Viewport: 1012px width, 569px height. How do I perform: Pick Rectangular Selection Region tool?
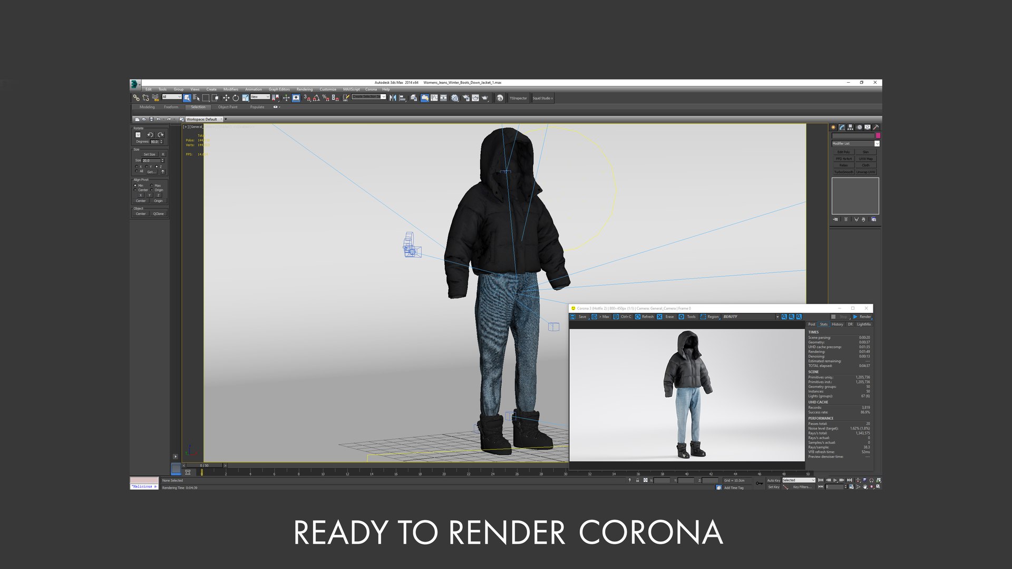tap(206, 98)
